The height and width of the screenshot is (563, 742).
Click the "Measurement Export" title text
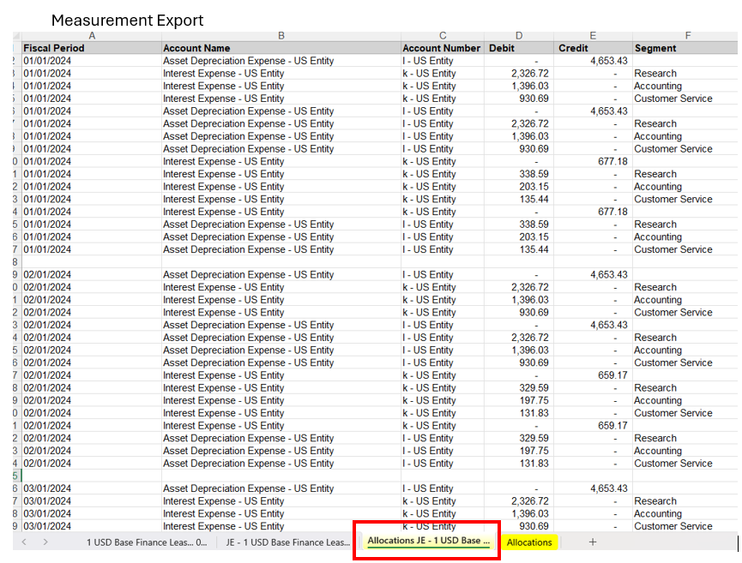pos(128,20)
